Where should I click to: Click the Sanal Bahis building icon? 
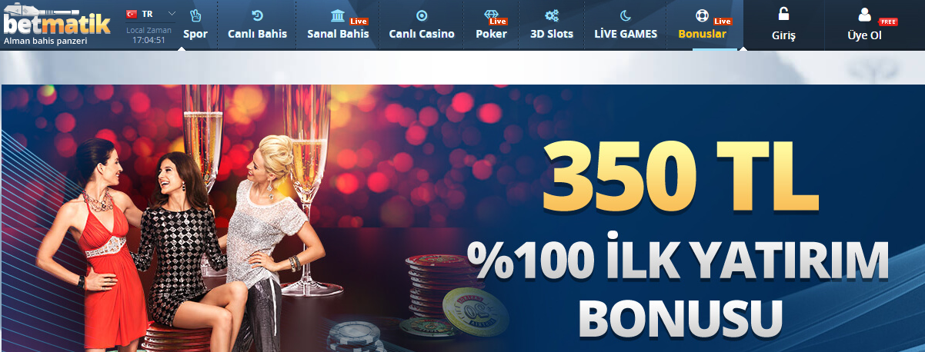pos(337,15)
